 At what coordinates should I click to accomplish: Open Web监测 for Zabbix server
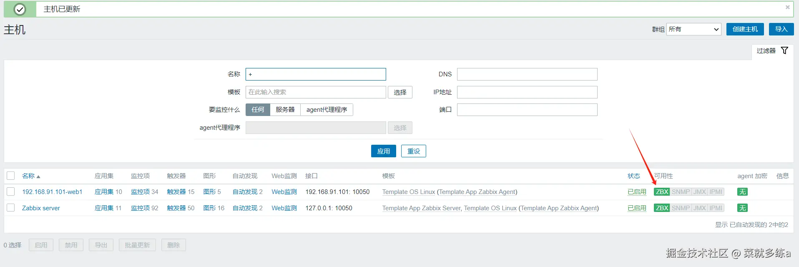point(284,208)
